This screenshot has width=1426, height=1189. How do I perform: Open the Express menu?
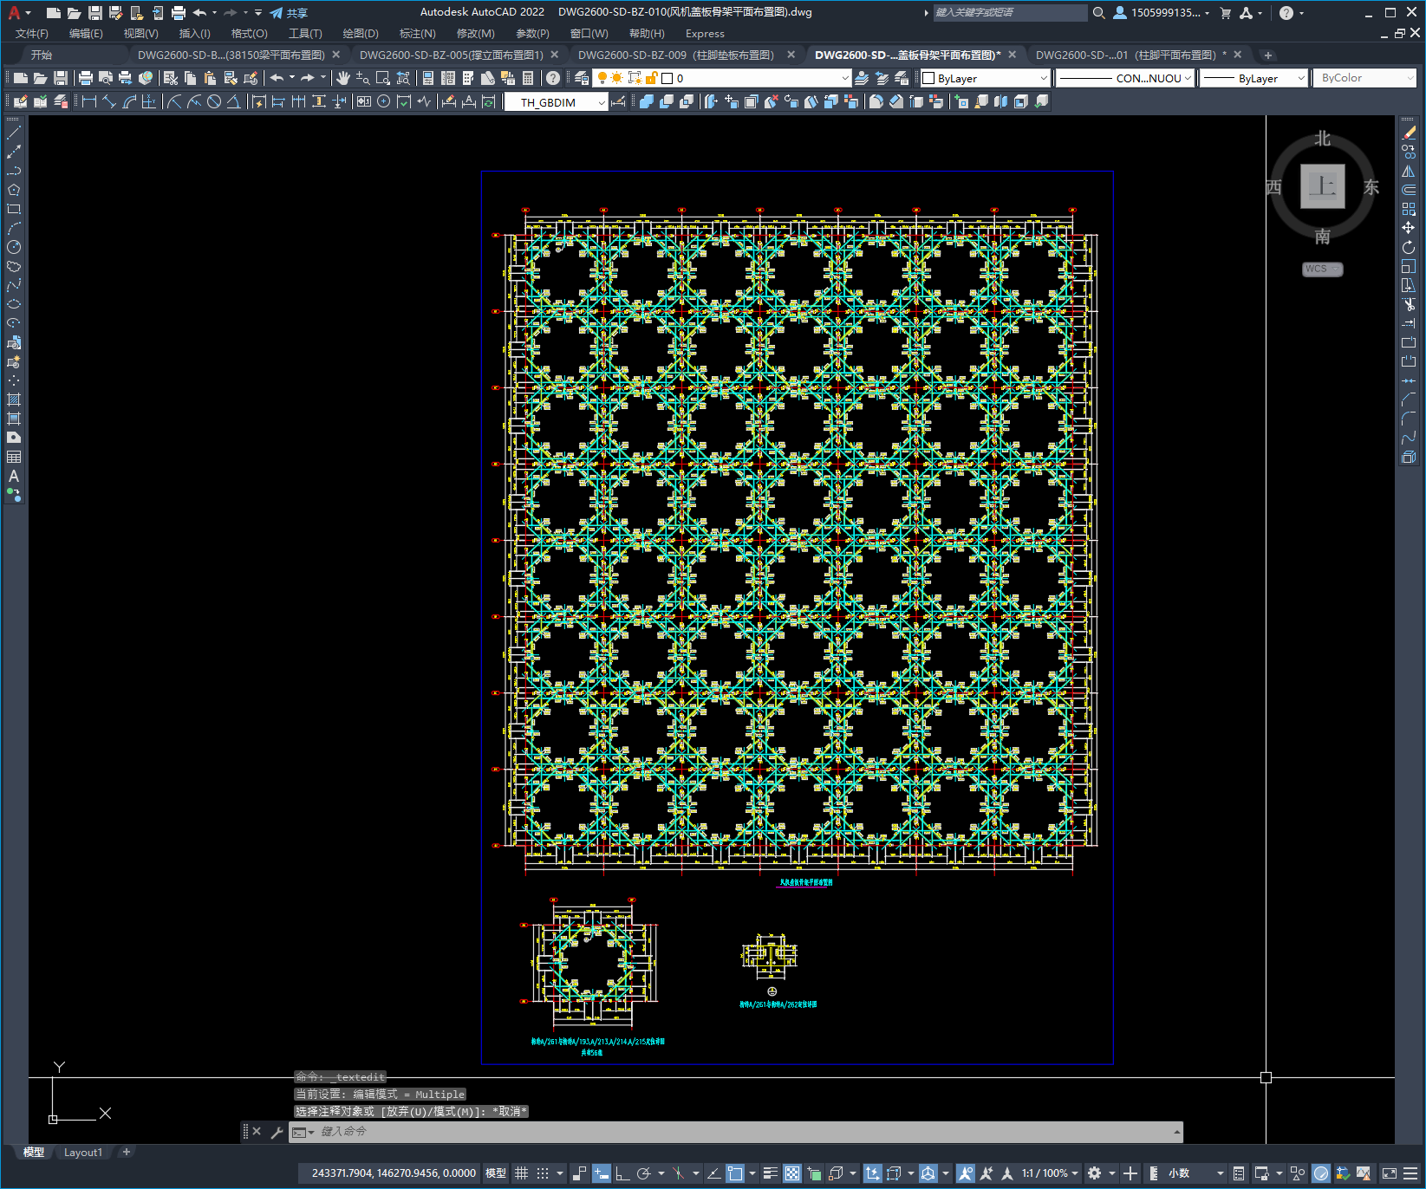(705, 34)
